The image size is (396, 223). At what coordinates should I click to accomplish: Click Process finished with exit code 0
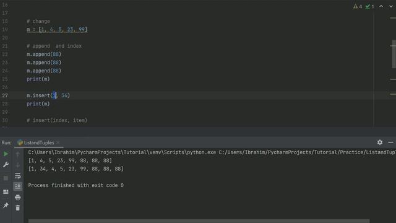pyautogui.click(x=75, y=185)
